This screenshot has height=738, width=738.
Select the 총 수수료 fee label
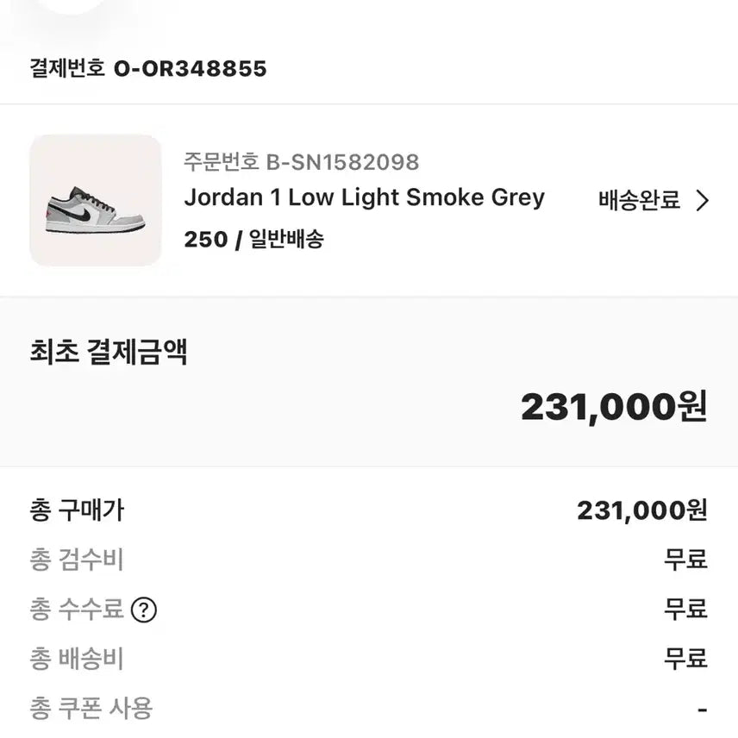click(x=77, y=610)
